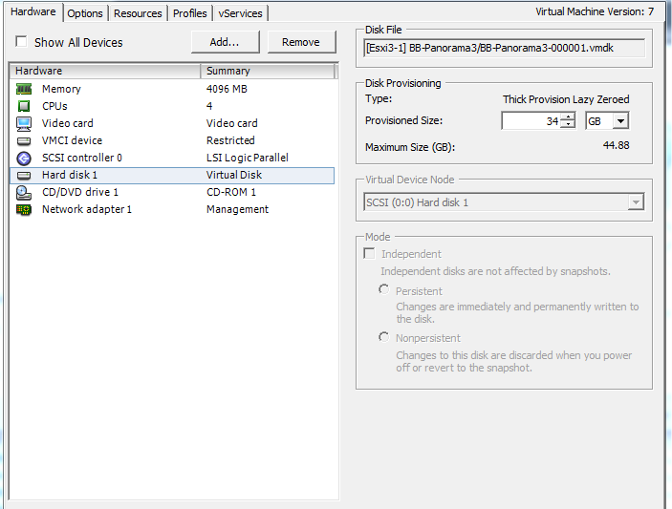Increase provisioned size with up arrow

[569, 117]
